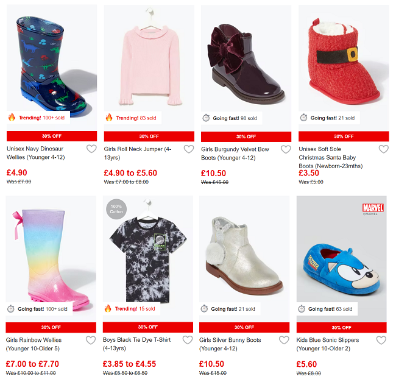Click £10.50 price of burgundy velvet bow boots
Screen dimensions: 396x382
pos(213,173)
